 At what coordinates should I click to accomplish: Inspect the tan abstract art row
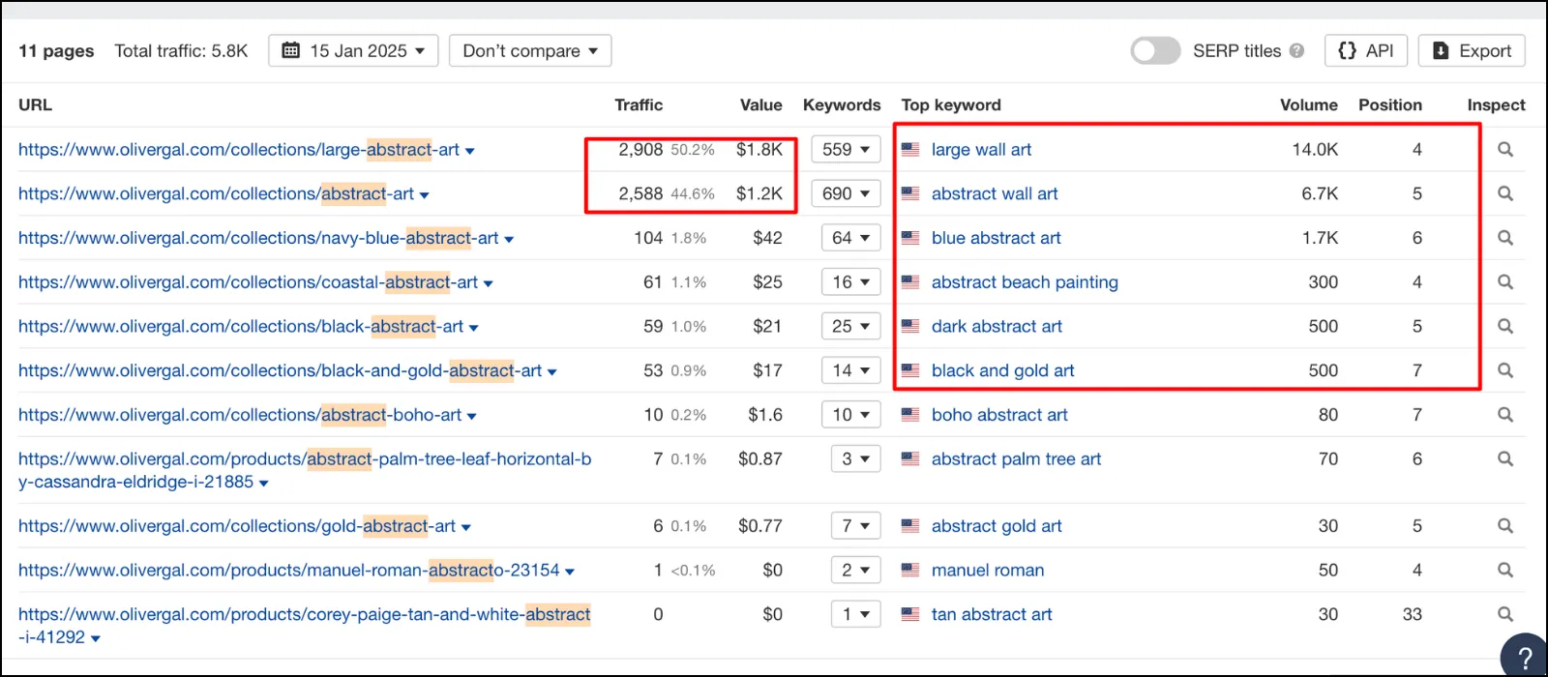[1505, 614]
